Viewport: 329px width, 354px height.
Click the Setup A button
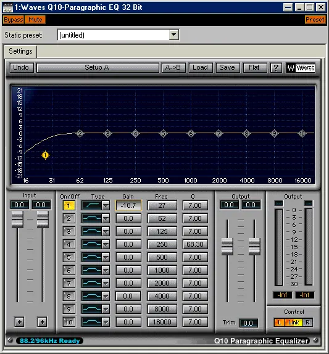tap(98, 68)
